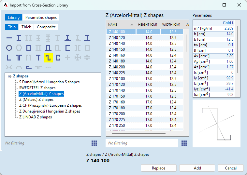The width and height of the screenshot is (247, 175).
Task: Select the blue J-shaped profile icon
Action: (x=28, y=67)
